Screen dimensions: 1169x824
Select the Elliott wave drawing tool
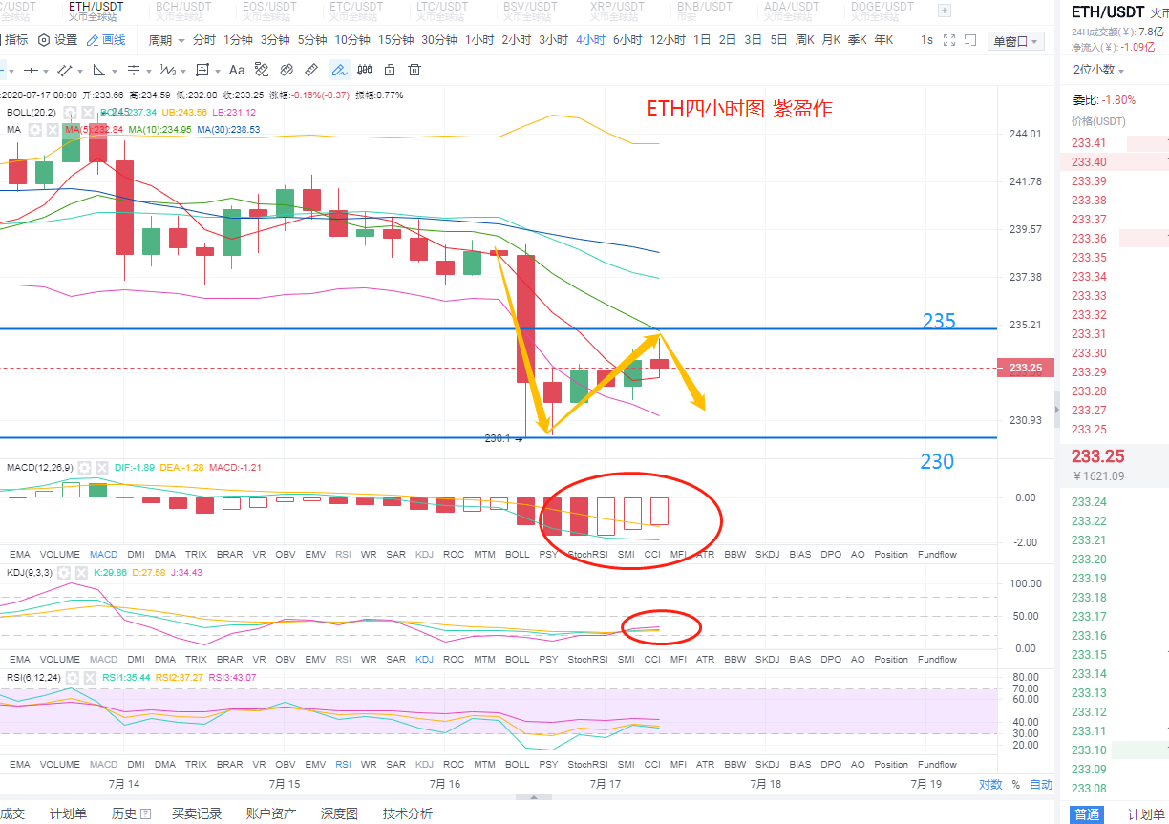coord(168,70)
